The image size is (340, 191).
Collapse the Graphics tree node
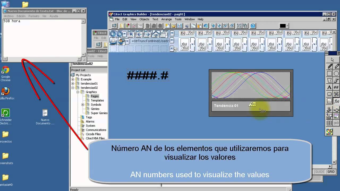click(78, 92)
